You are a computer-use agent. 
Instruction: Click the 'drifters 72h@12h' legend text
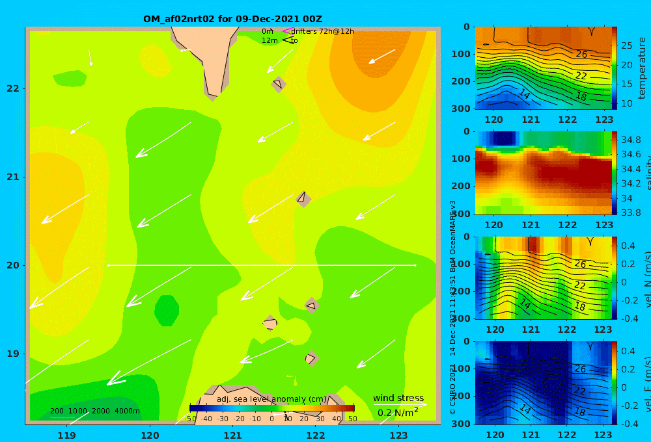(x=323, y=31)
